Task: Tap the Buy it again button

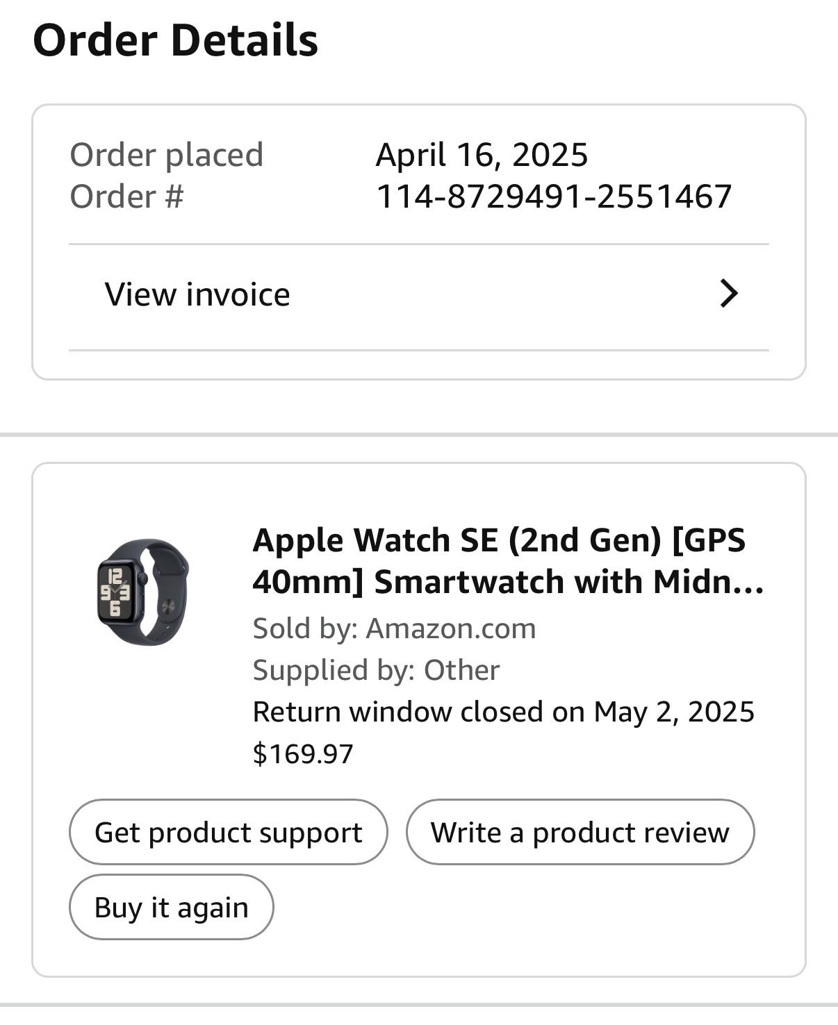Action: coord(171,907)
